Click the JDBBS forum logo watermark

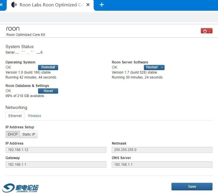20,188
